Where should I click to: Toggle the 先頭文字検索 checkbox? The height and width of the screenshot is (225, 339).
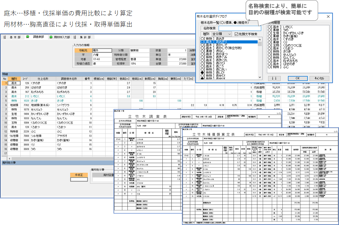pyautogui.click(x=237, y=34)
